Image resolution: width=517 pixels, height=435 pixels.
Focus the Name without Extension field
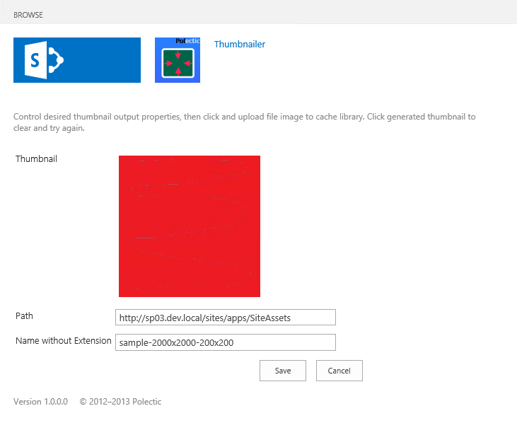[226, 342]
